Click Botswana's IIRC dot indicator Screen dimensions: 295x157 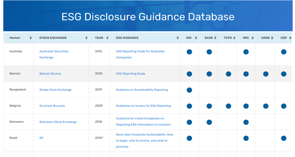(246, 122)
